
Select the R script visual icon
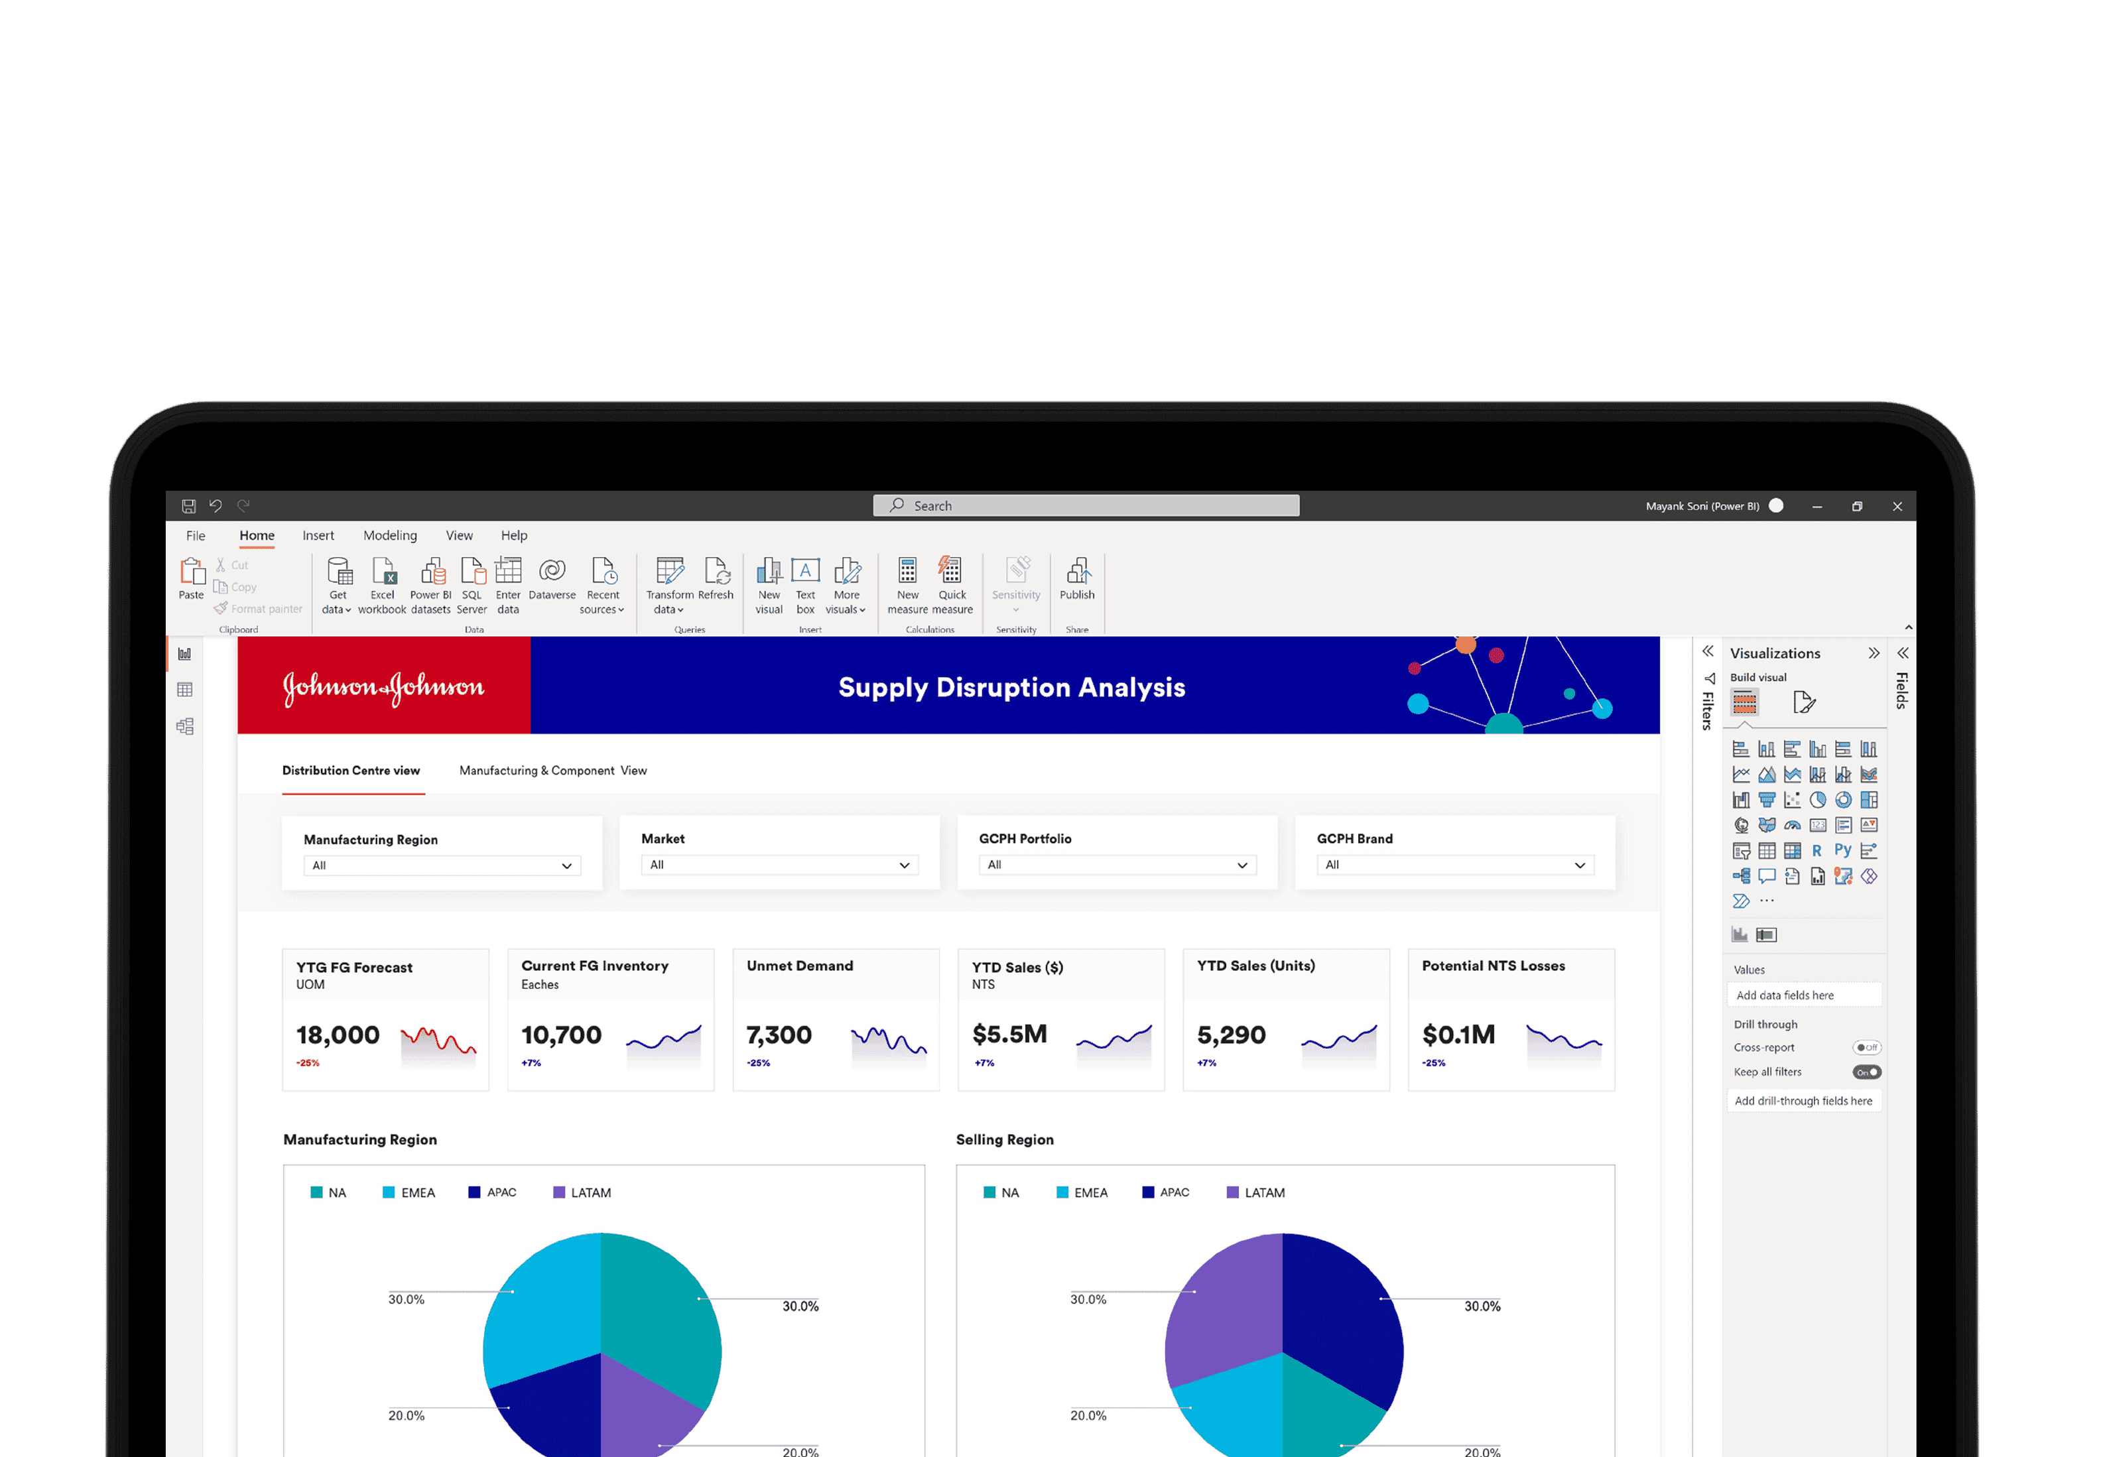coord(1817,851)
